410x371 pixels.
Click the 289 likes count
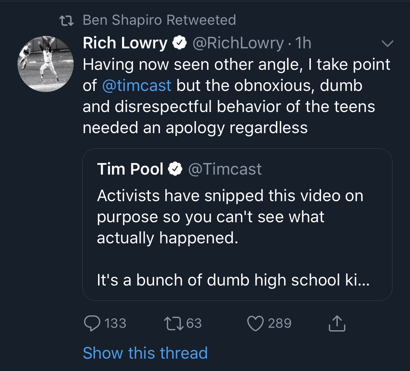280,323
